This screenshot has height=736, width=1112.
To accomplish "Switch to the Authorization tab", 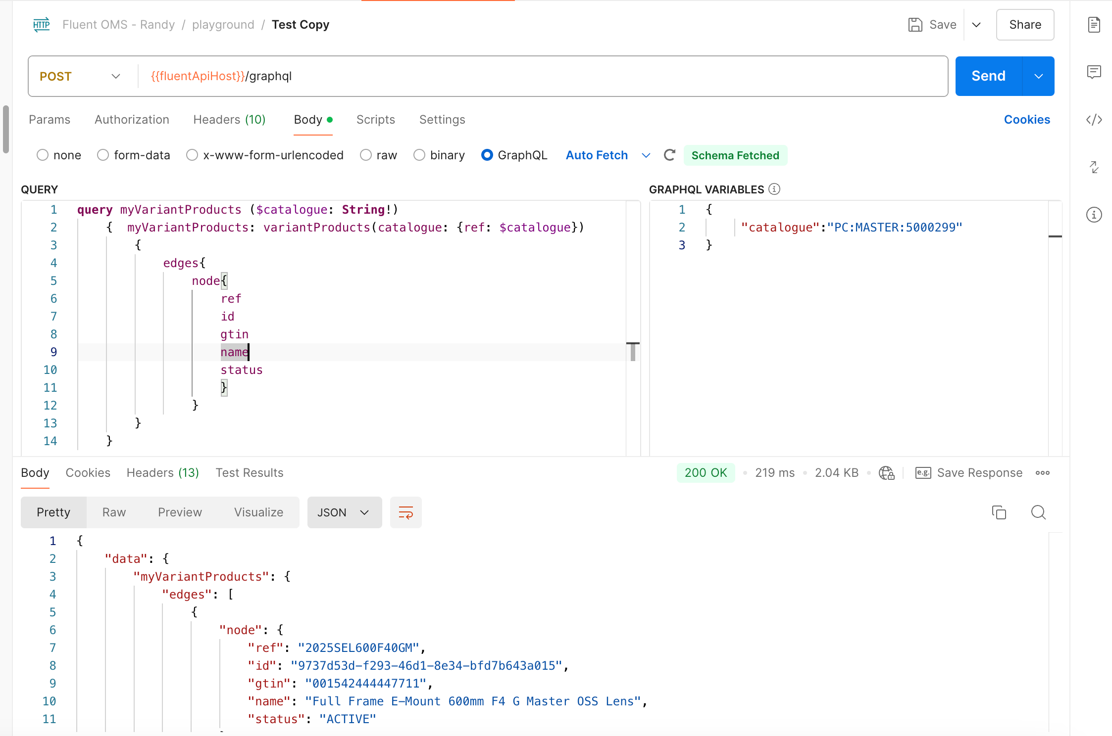I will point(132,120).
